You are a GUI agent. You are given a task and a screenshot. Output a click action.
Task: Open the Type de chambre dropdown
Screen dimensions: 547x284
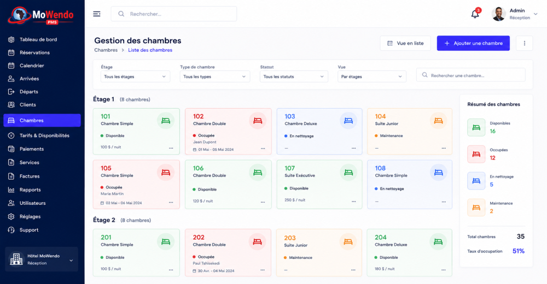pyautogui.click(x=215, y=76)
